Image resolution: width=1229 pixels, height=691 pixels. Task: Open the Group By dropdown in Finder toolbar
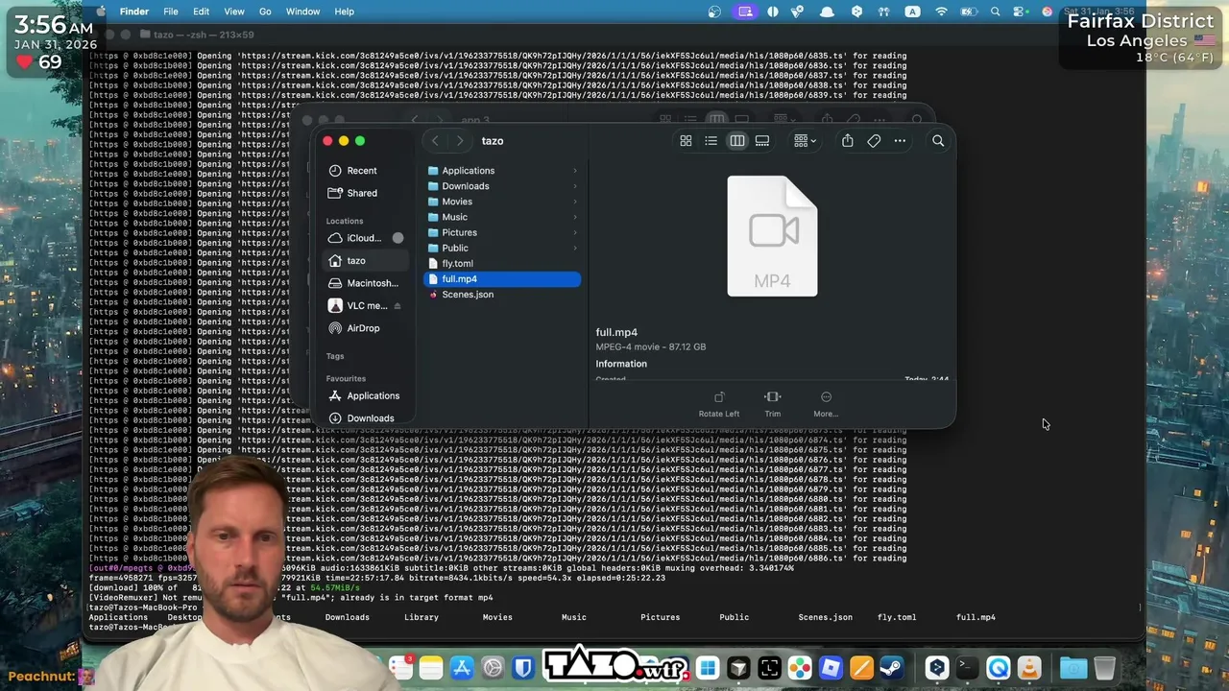[805, 141]
